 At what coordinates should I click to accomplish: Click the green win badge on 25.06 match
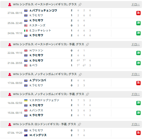pos(138,23)
